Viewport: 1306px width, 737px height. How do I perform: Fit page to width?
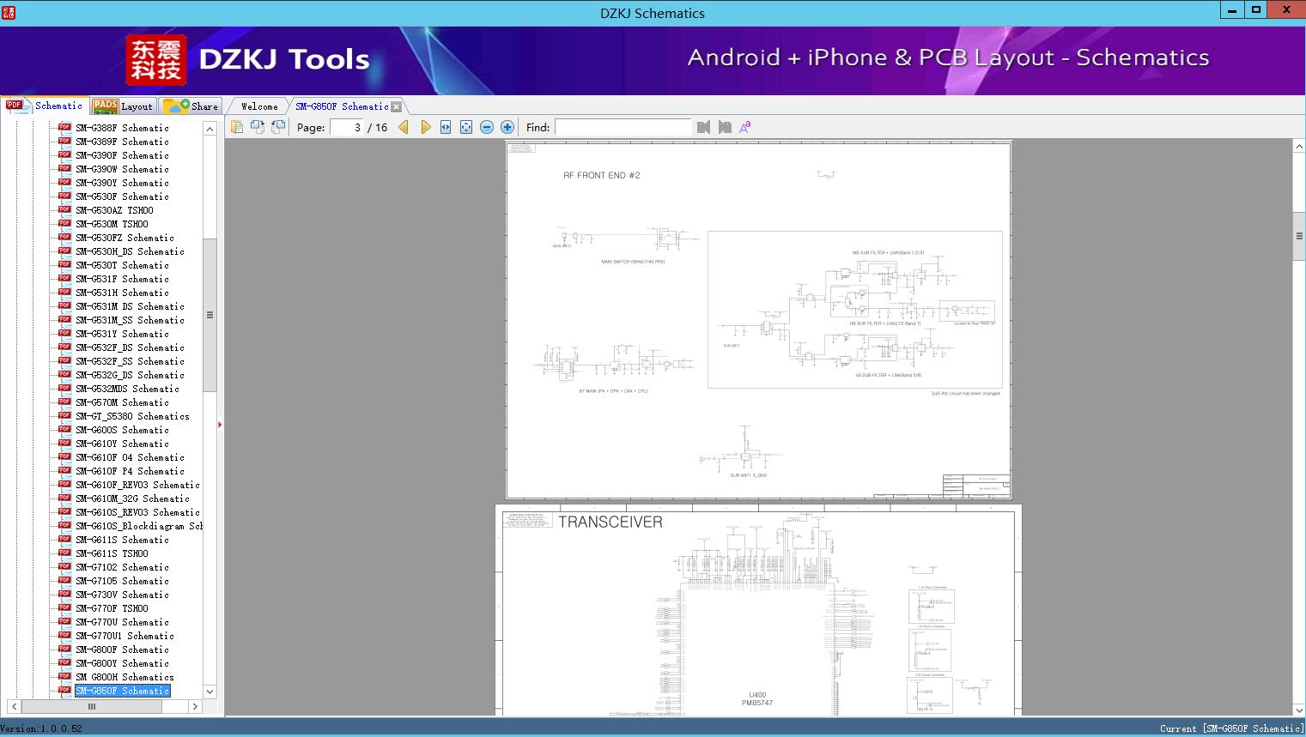point(446,127)
